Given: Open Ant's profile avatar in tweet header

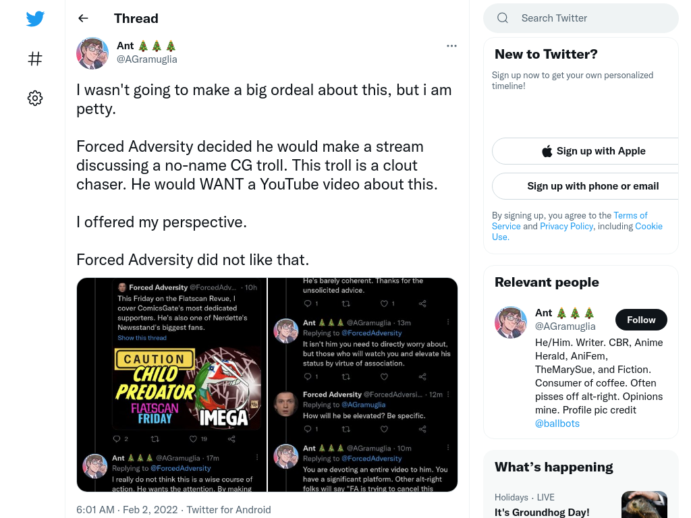Looking at the screenshot, I should click(x=92, y=53).
